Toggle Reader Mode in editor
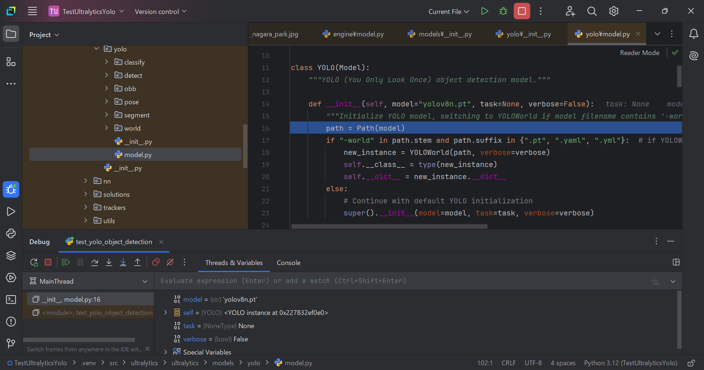The height and width of the screenshot is (370, 704). [x=639, y=53]
